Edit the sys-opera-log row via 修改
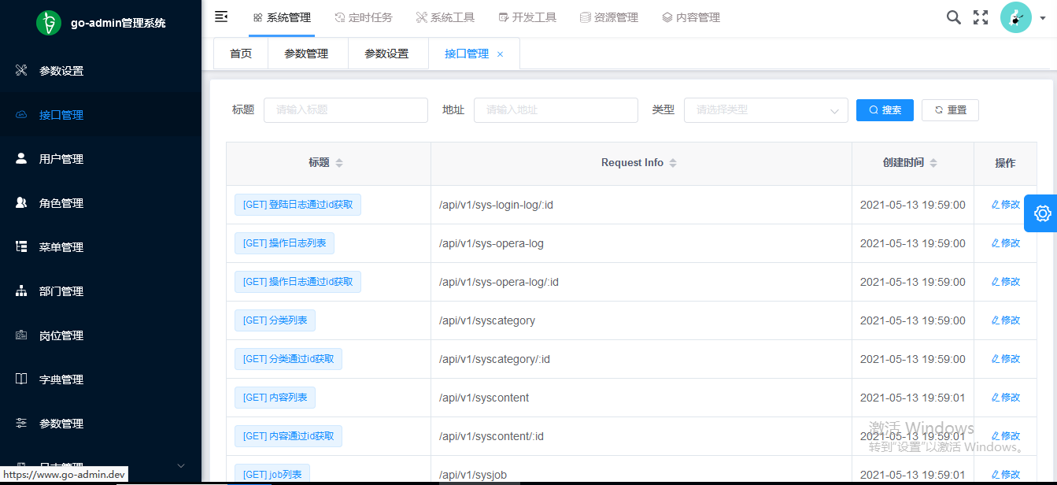1057x485 pixels. click(1005, 243)
